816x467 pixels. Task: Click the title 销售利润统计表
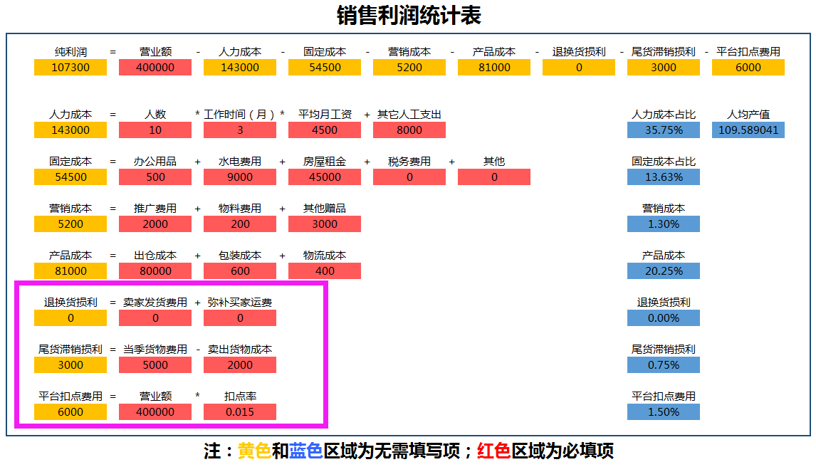[x=409, y=15]
